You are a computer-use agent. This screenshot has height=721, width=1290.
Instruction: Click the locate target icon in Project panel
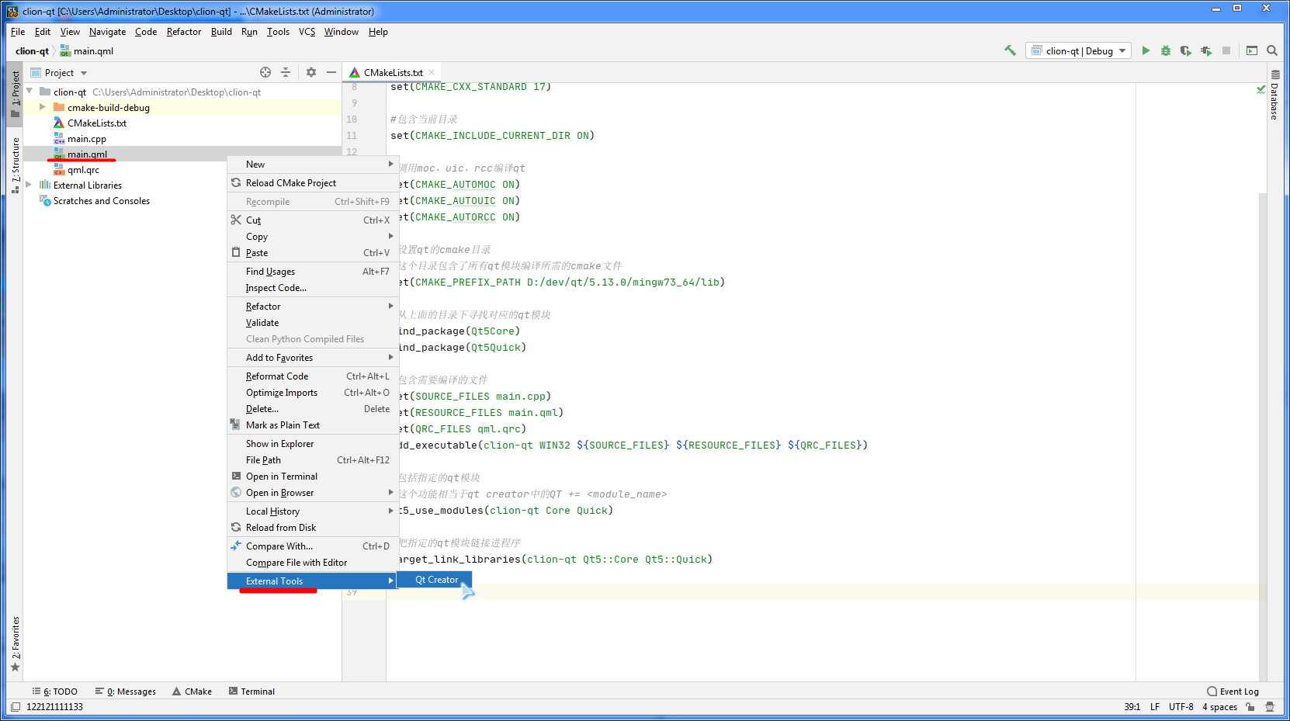click(265, 72)
